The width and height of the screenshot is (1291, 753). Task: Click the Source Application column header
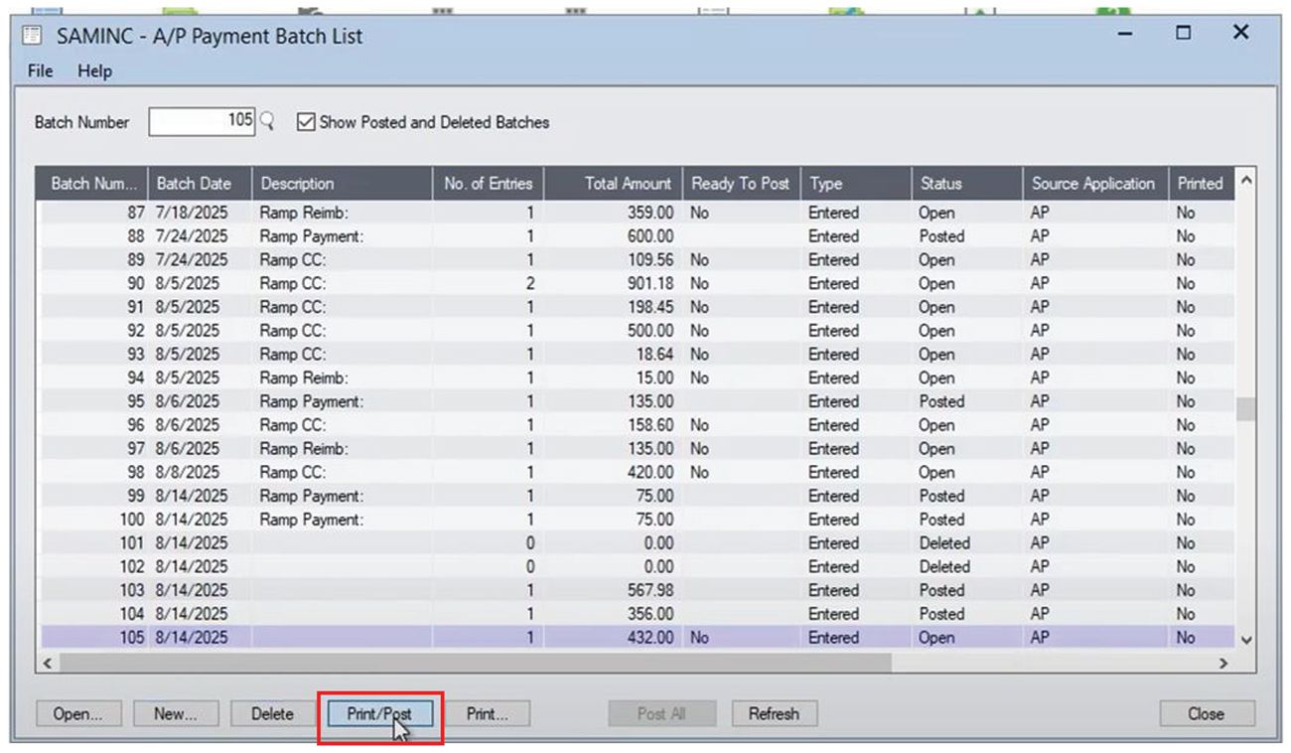(1094, 183)
